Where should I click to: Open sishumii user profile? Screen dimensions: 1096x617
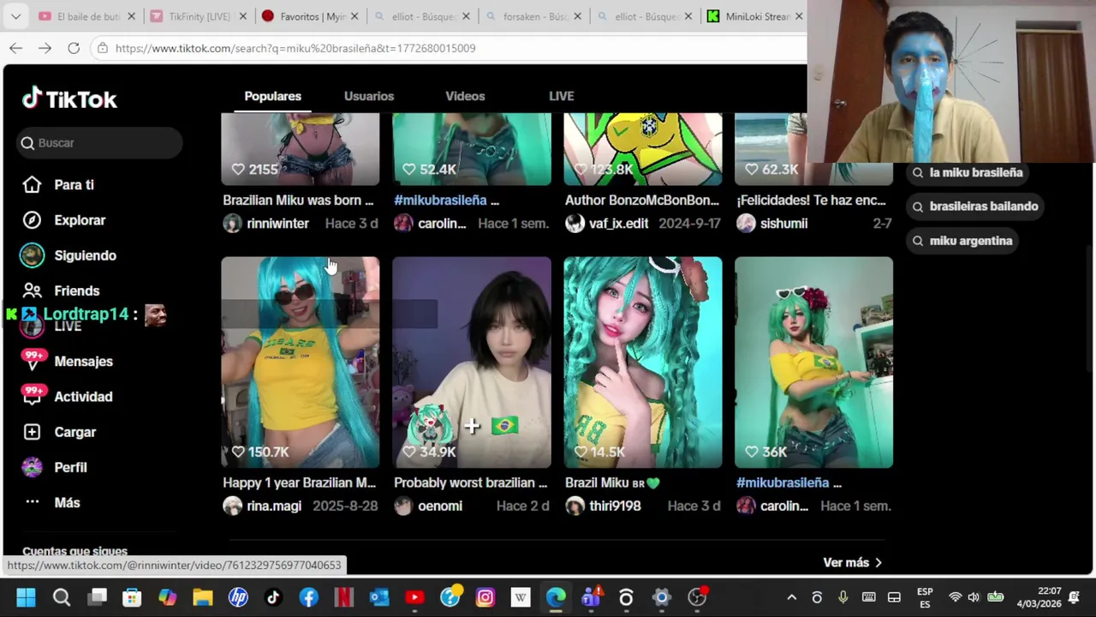click(783, 223)
